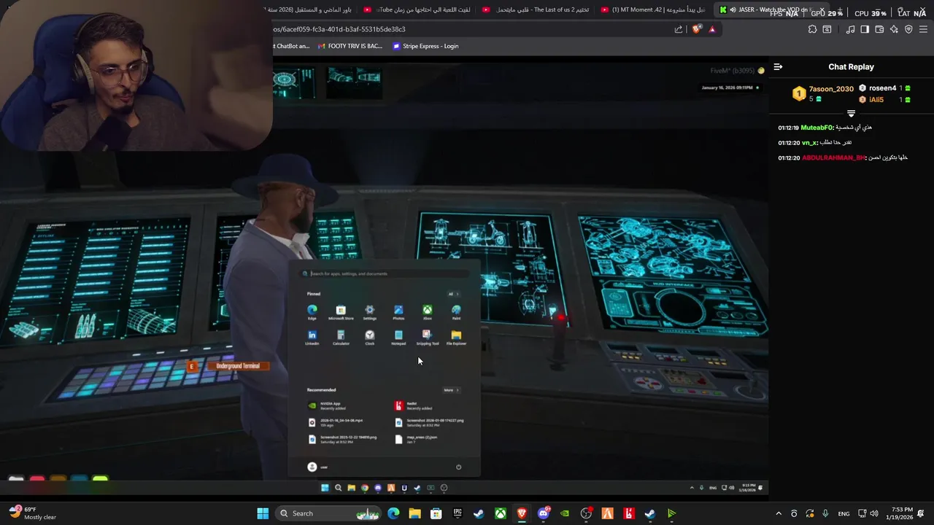The height and width of the screenshot is (525, 934).
Task: Expand the chat leaderboard arrow
Action: (x=851, y=114)
